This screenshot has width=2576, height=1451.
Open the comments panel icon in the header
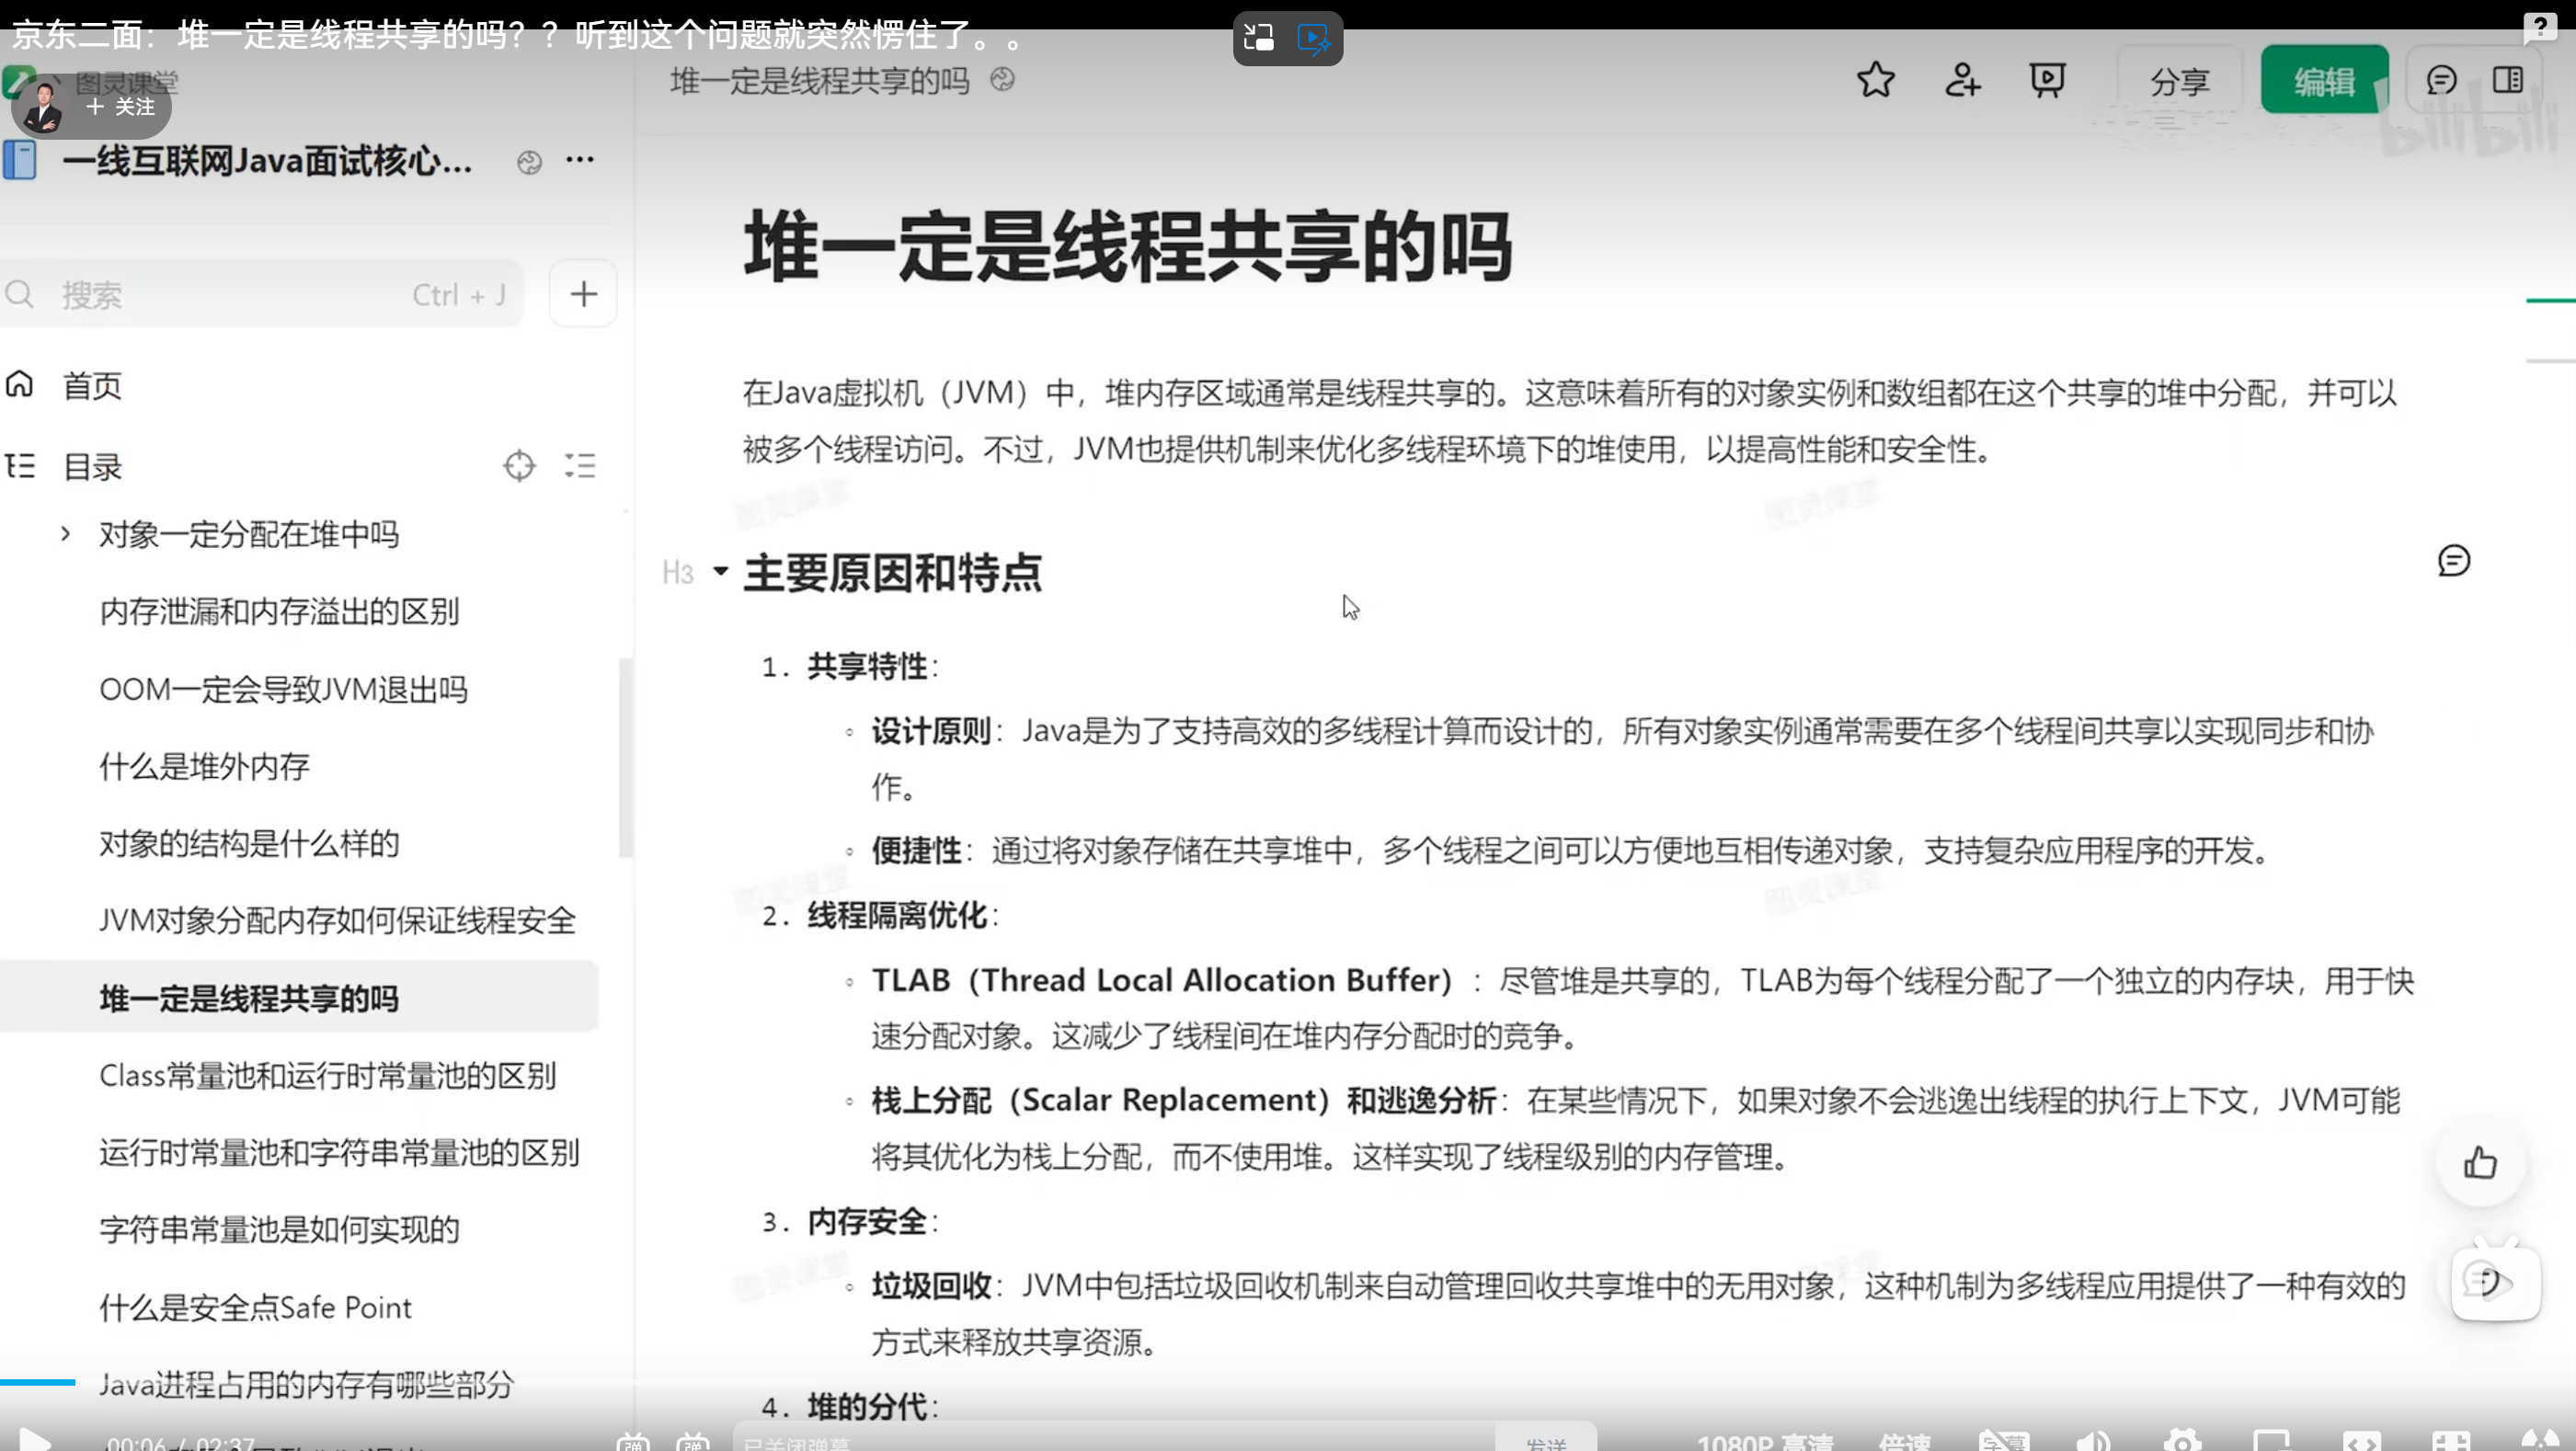[2441, 80]
